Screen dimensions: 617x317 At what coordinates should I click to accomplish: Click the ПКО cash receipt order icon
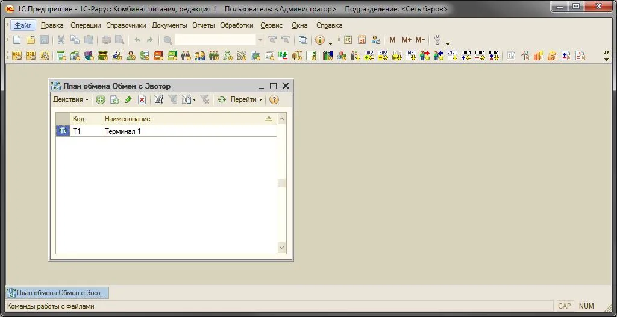tap(369, 56)
